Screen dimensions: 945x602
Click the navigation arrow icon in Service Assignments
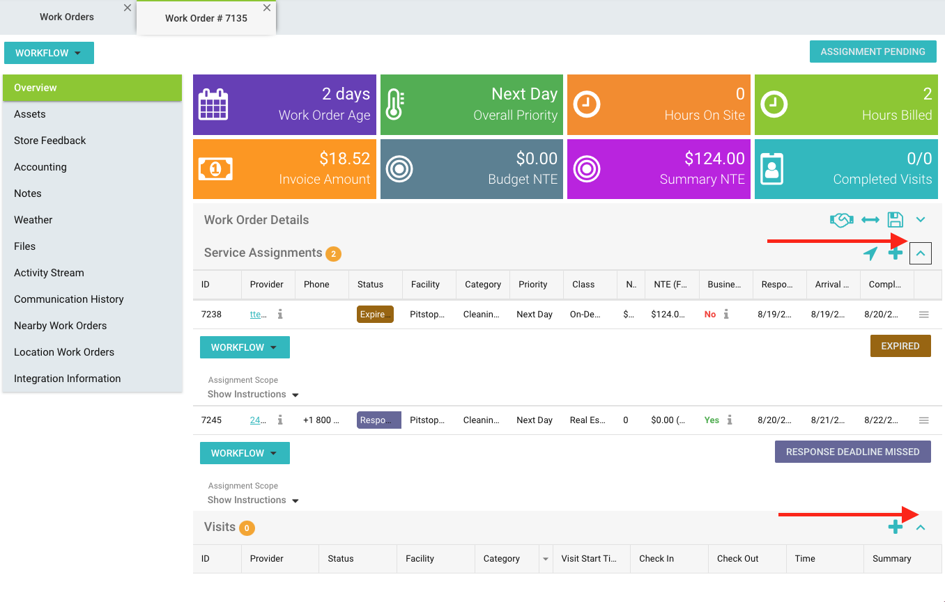(870, 254)
